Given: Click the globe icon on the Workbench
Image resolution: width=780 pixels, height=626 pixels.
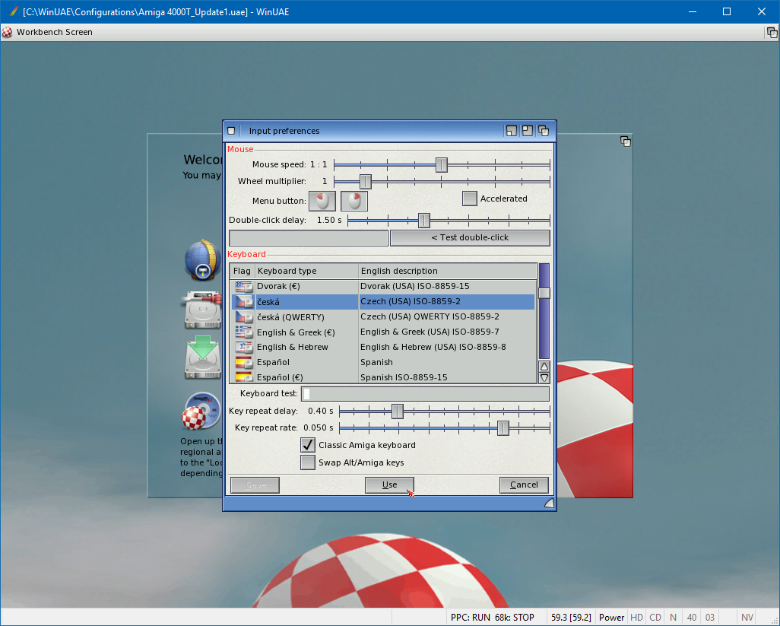Looking at the screenshot, I should coord(202,260).
